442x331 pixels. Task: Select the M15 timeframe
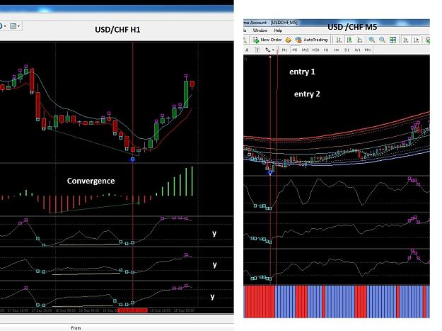click(x=306, y=50)
